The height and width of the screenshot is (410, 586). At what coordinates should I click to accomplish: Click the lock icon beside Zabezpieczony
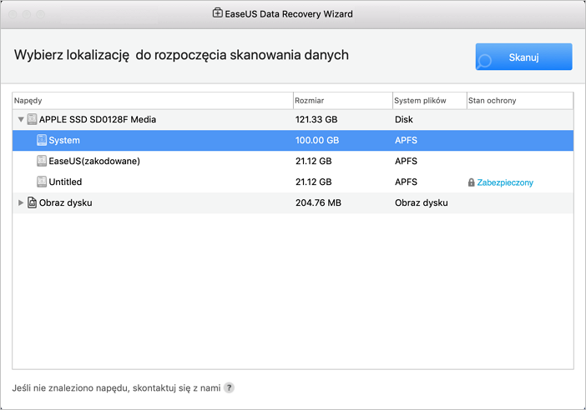[472, 182]
